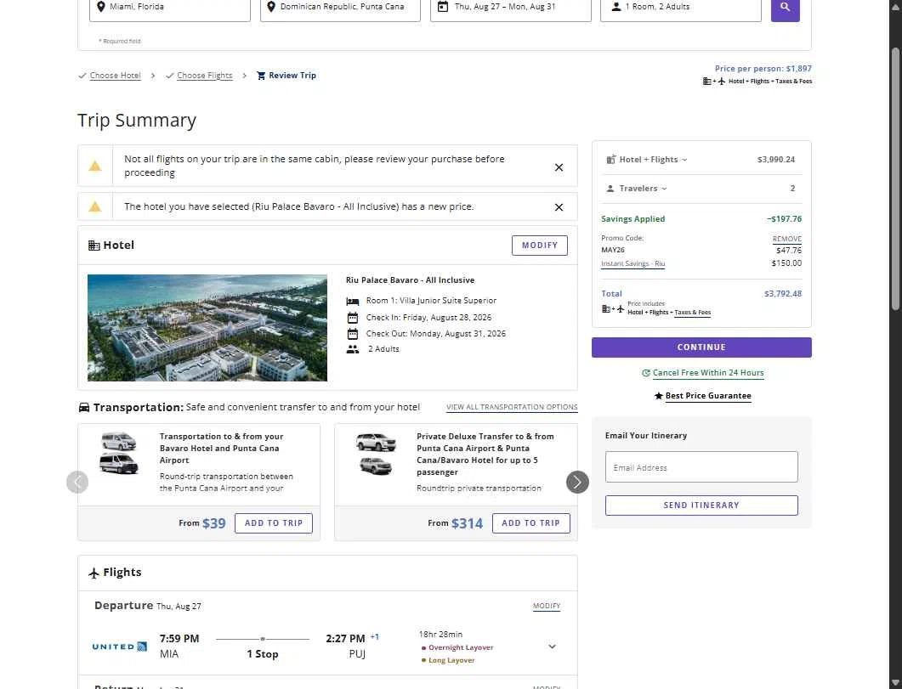
Task: Click the Hotel section building icon
Action: coord(94,246)
